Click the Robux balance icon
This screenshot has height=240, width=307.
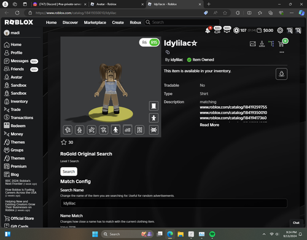pos(236,31)
